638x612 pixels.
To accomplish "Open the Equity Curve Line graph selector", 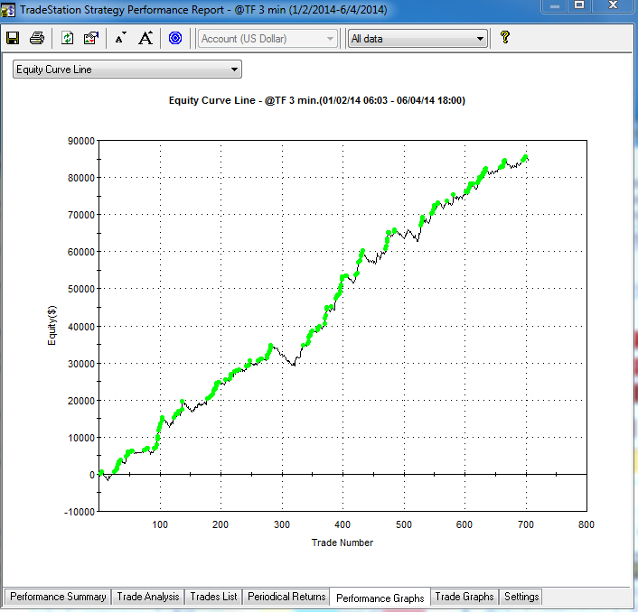I will (127, 69).
